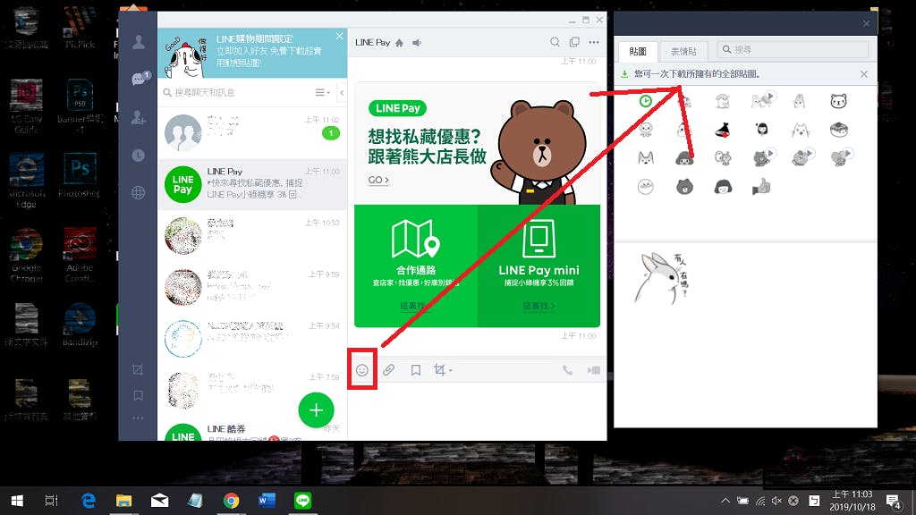Switch to the 表情貼 emoji tab
The height and width of the screenshot is (515, 916).
coord(683,51)
